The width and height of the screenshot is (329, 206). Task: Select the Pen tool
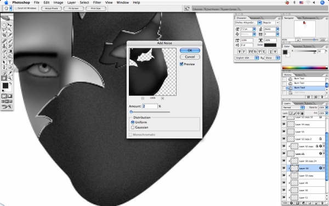pyautogui.click(x=4, y=67)
